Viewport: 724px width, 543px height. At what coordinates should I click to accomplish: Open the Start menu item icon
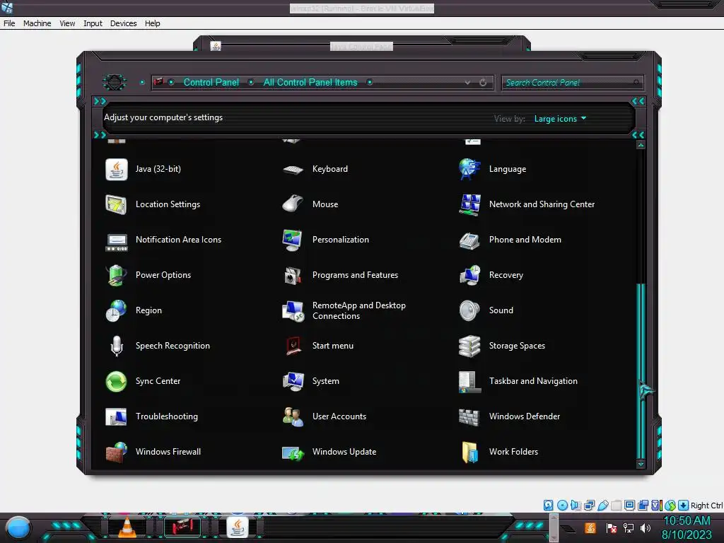pos(293,346)
